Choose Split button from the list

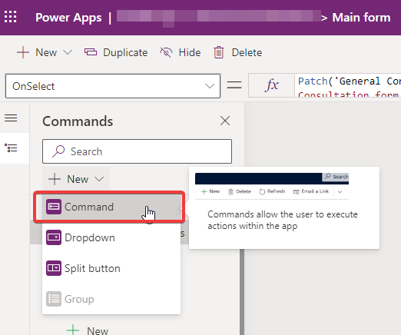pos(111,268)
